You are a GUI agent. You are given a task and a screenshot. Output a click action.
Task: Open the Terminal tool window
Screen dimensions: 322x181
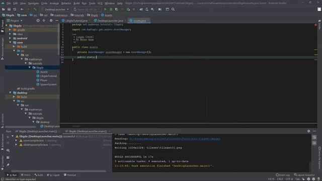70,175
